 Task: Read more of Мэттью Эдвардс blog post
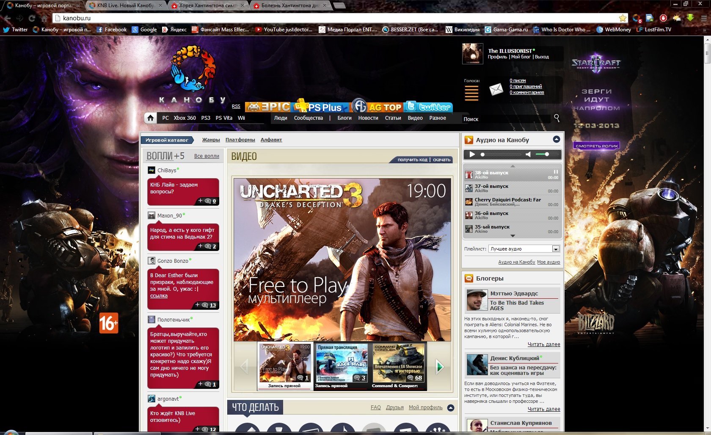click(544, 344)
